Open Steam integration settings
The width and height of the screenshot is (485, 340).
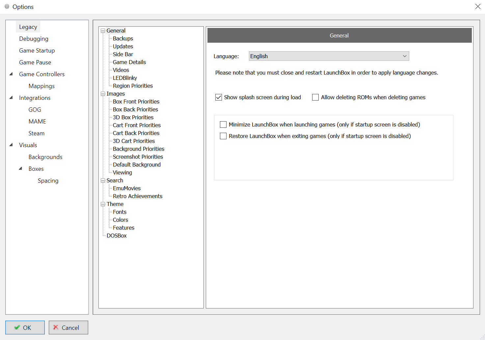(36, 133)
